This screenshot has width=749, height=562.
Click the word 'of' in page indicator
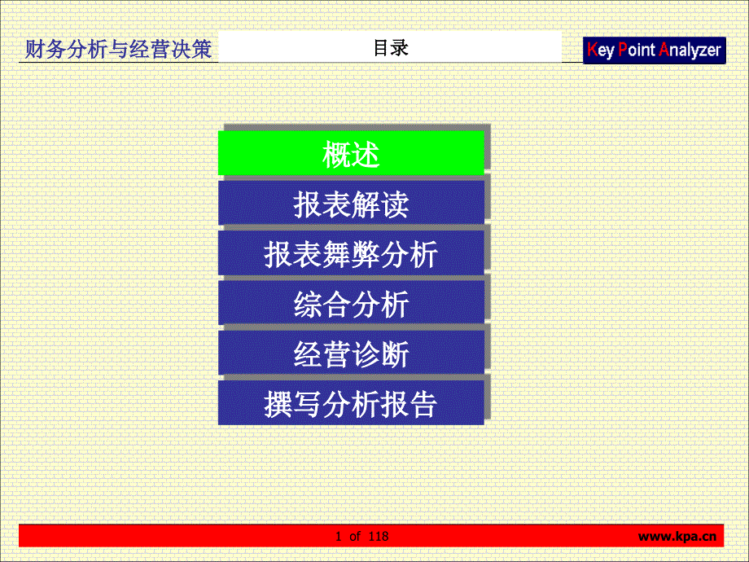coord(354,536)
